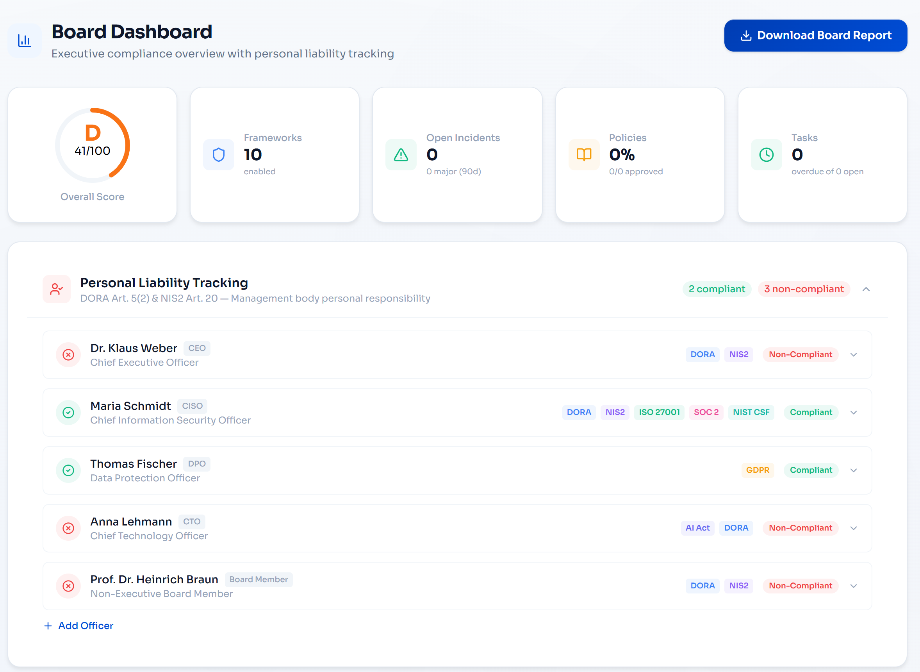Click the green check status icon beside Maria Schmidt
This screenshot has width=920, height=672.
pos(68,413)
